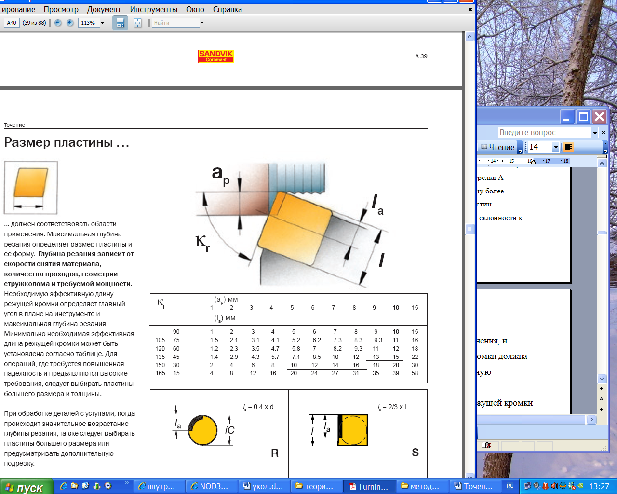Click the Word vertical scrollbar down arrow
617x494 pixels.
coord(602,379)
